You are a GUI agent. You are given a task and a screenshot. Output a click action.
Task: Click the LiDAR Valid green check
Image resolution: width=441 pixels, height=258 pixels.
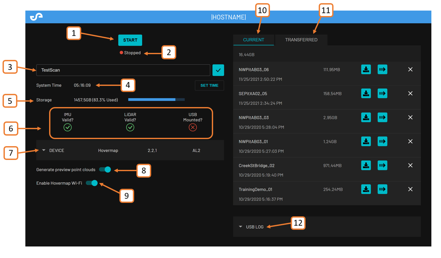130,127
